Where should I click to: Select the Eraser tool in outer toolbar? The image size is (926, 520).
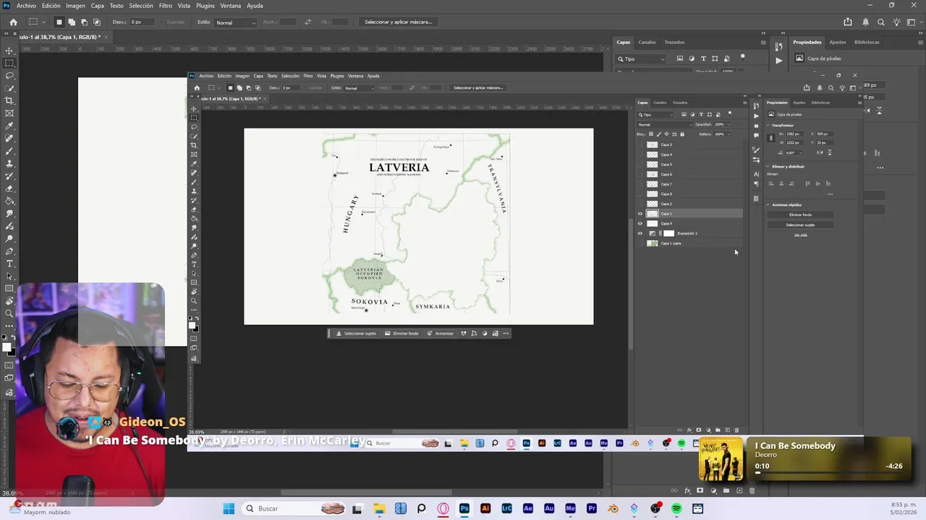pos(9,188)
